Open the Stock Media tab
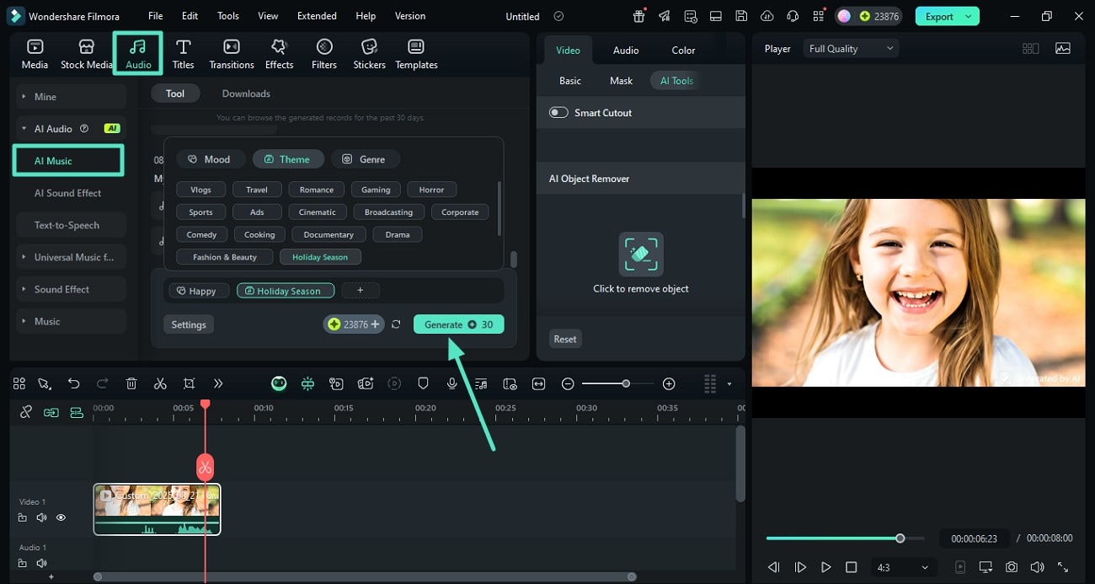This screenshot has height=584, width=1095. click(x=86, y=54)
